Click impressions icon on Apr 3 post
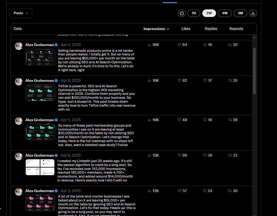The height and width of the screenshot is (216, 277). pos(149,191)
